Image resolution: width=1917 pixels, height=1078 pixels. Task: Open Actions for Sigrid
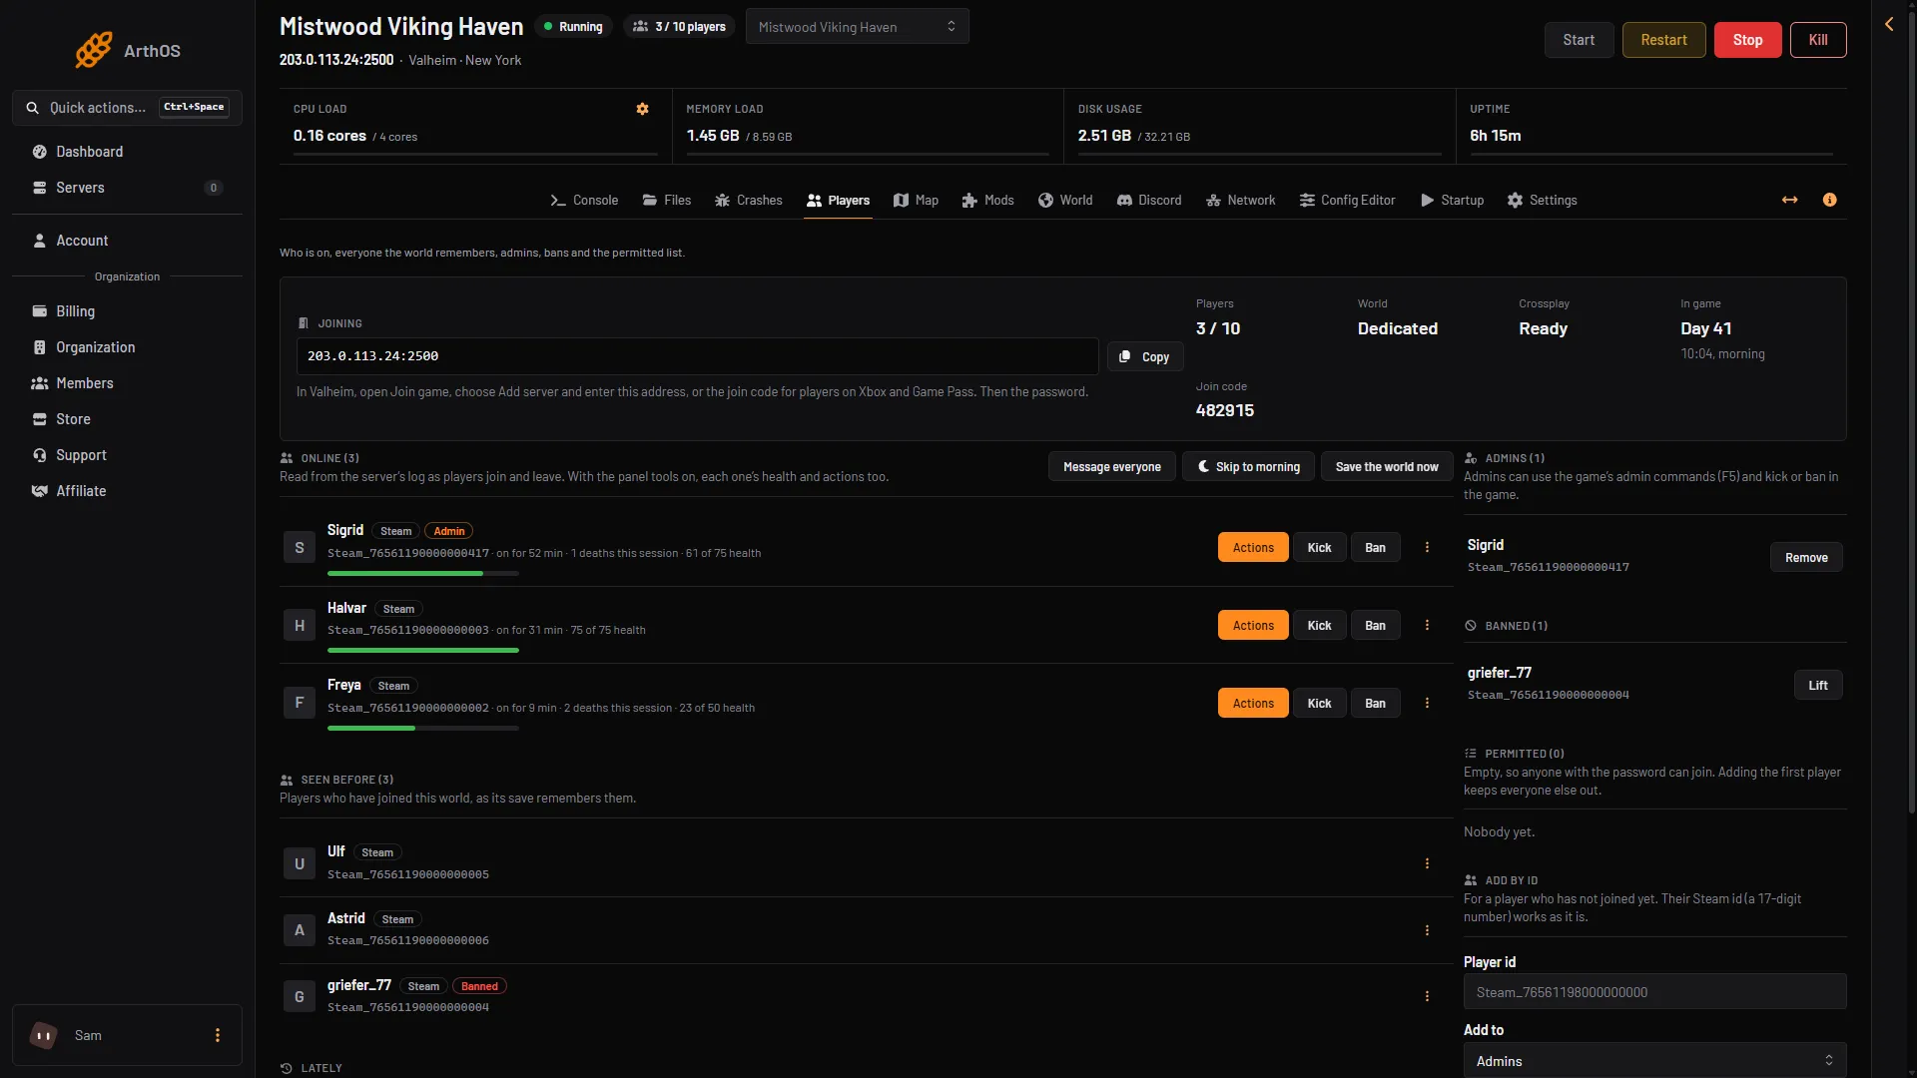[1252, 548]
